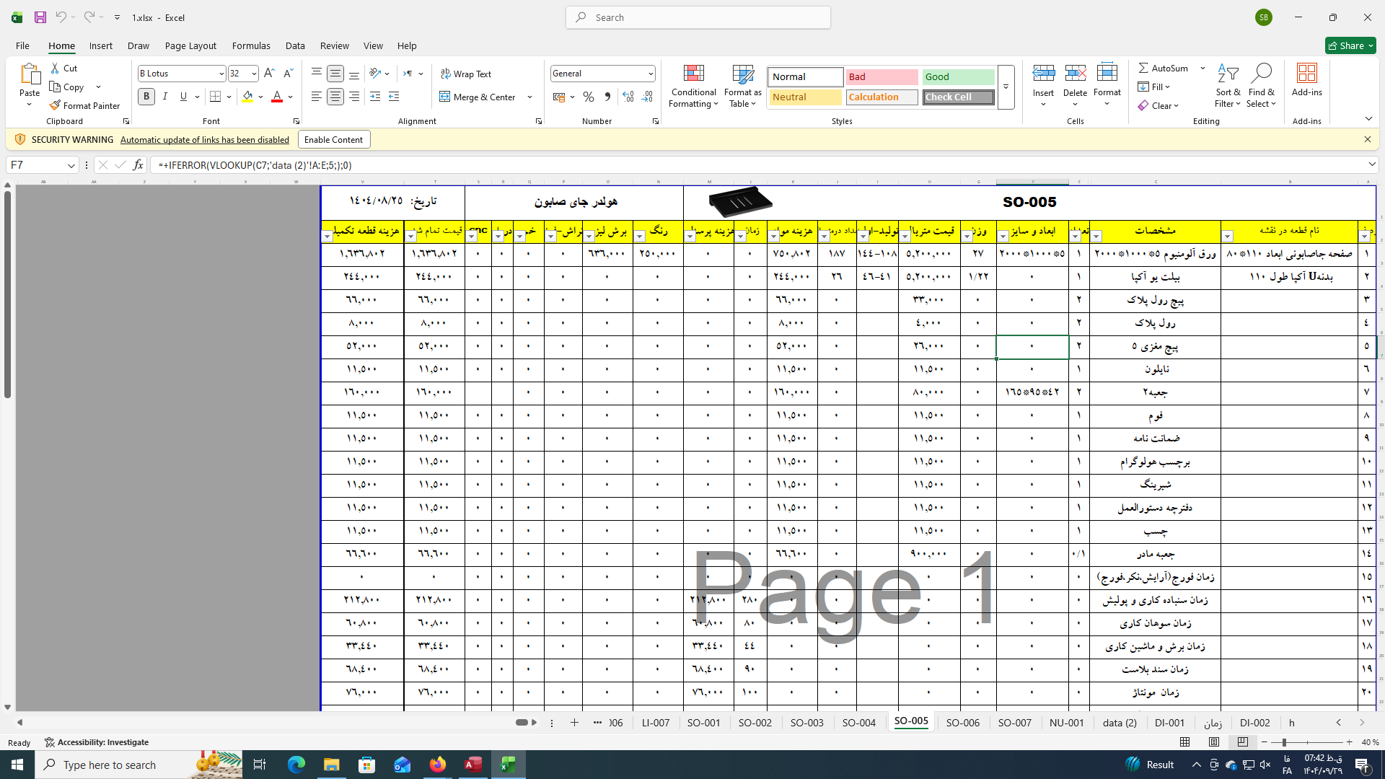This screenshot has width=1385, height=779.
Task: Switch to the SO-006 sheet tab
Action: [962, 722]
